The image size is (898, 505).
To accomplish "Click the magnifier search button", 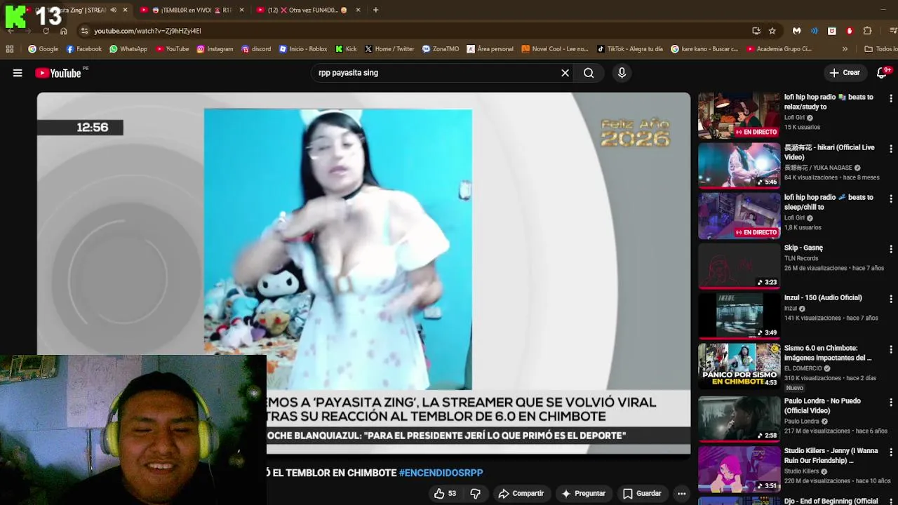I will click(589, 73).
